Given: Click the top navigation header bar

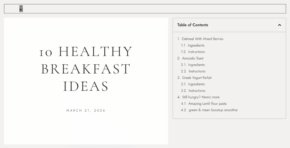Looking at the screenshot, I should coord(145,9).
